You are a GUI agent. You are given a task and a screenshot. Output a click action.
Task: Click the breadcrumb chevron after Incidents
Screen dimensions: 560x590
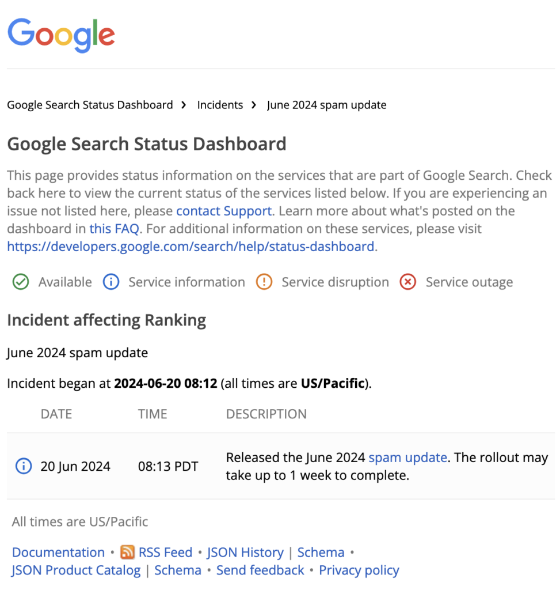tap(254, 105)
